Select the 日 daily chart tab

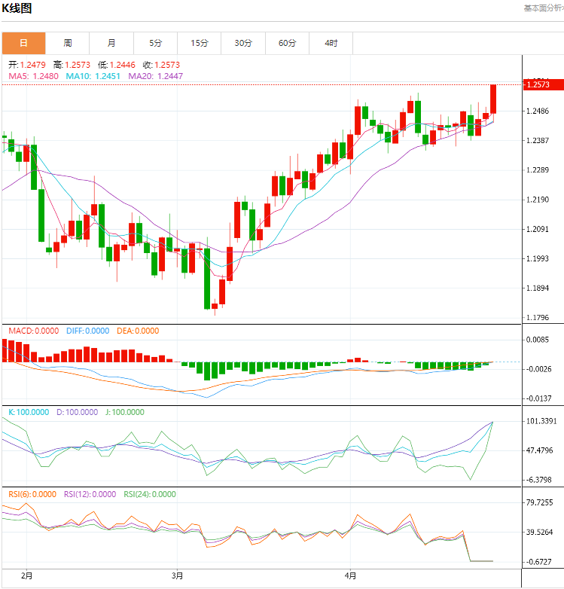click(x=23, y=43)
